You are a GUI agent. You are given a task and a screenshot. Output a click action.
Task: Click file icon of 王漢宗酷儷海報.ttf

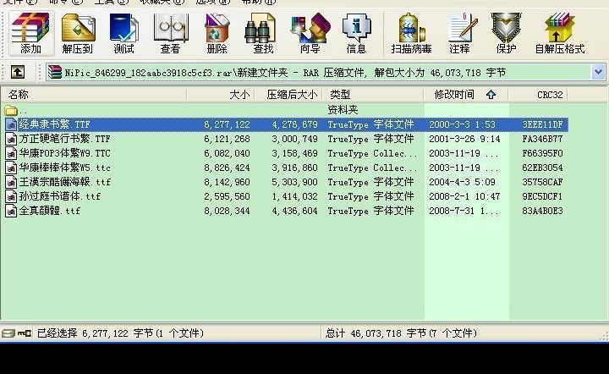(x=11, y=182)
